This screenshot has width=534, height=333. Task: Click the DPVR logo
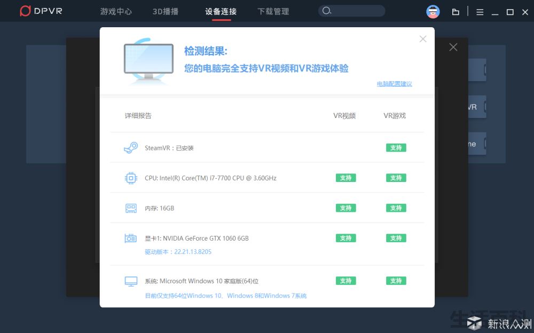tap(41, 11)
